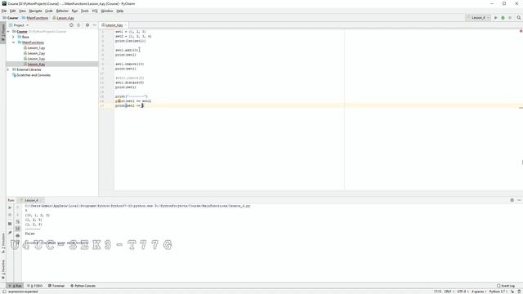Open the Code menu
The width and height of the screenshot is (523, 294).
[x=49, y=11]
